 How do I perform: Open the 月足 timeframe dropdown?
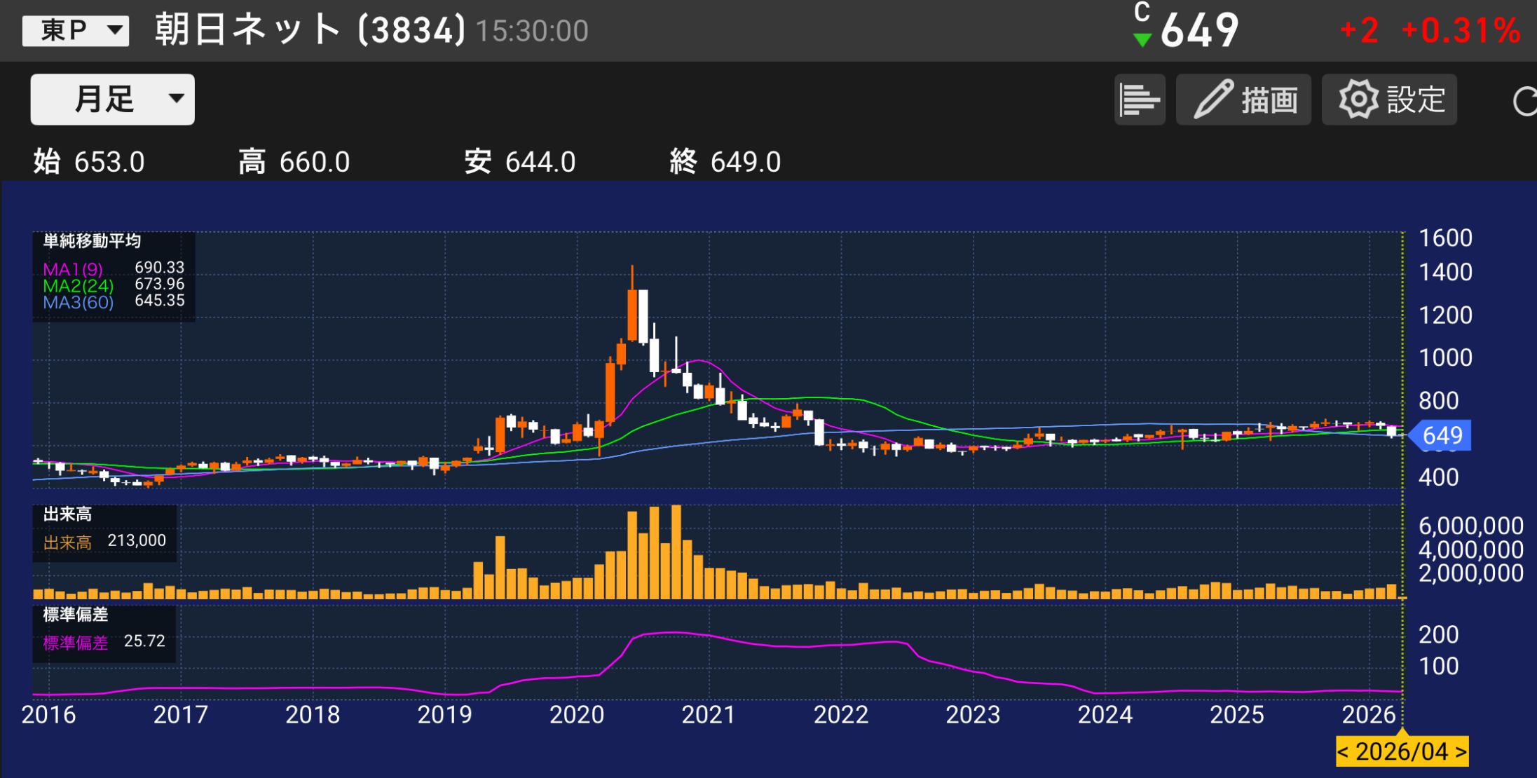112,100
